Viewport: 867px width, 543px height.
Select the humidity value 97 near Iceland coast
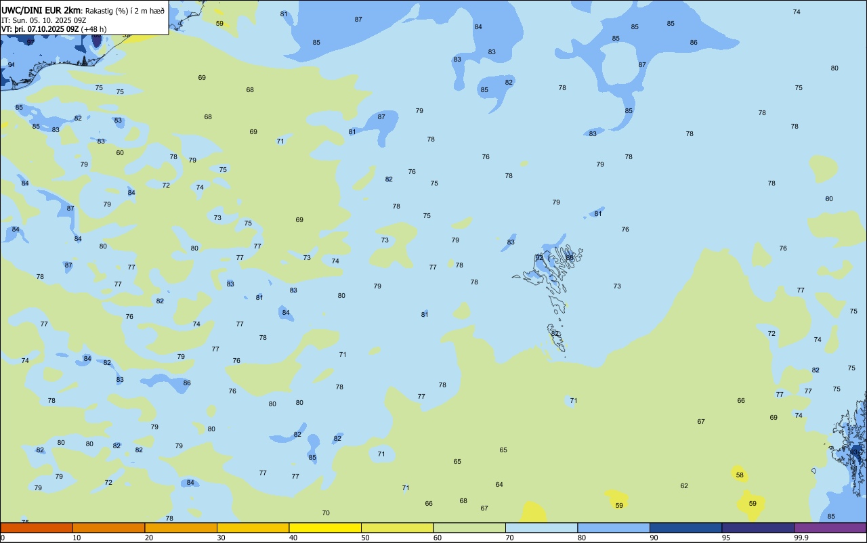pyautogui.click(x=30, y=42)
